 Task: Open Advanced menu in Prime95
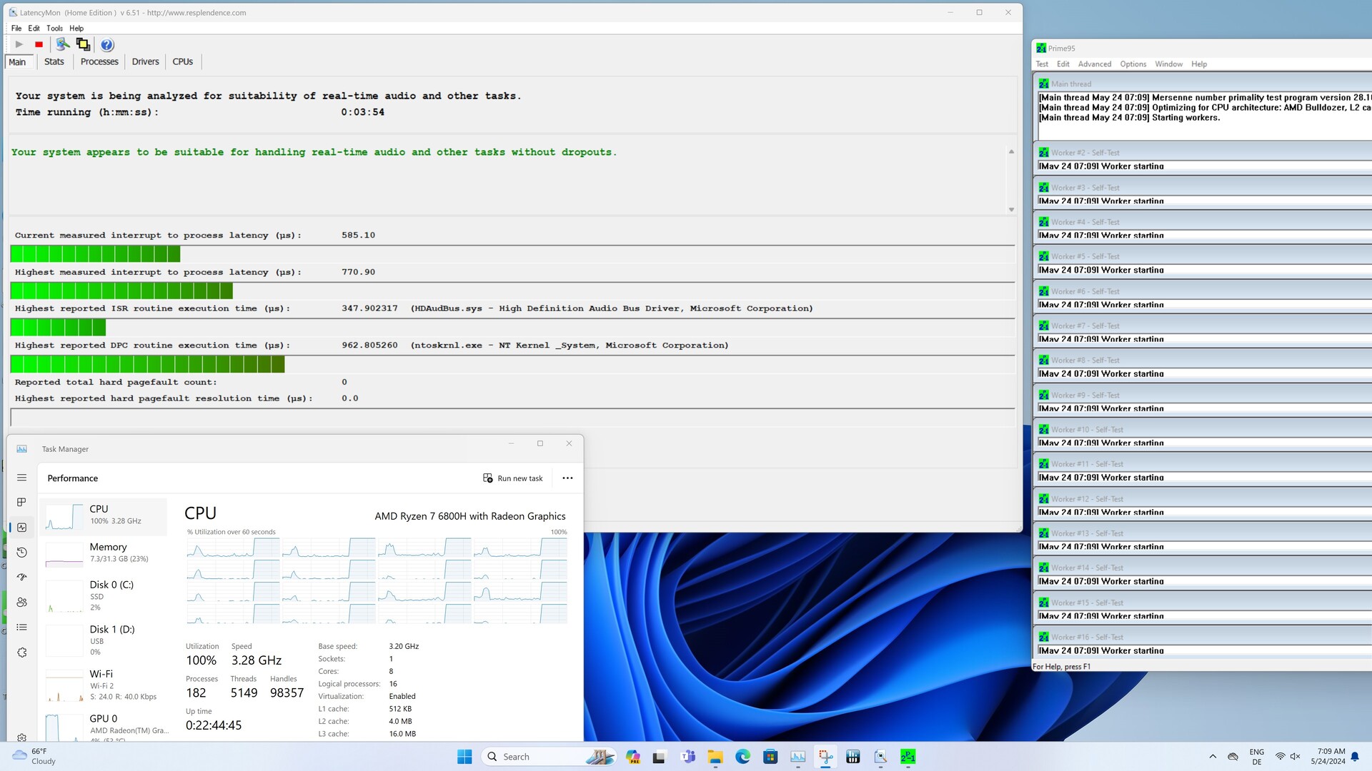1094,64
